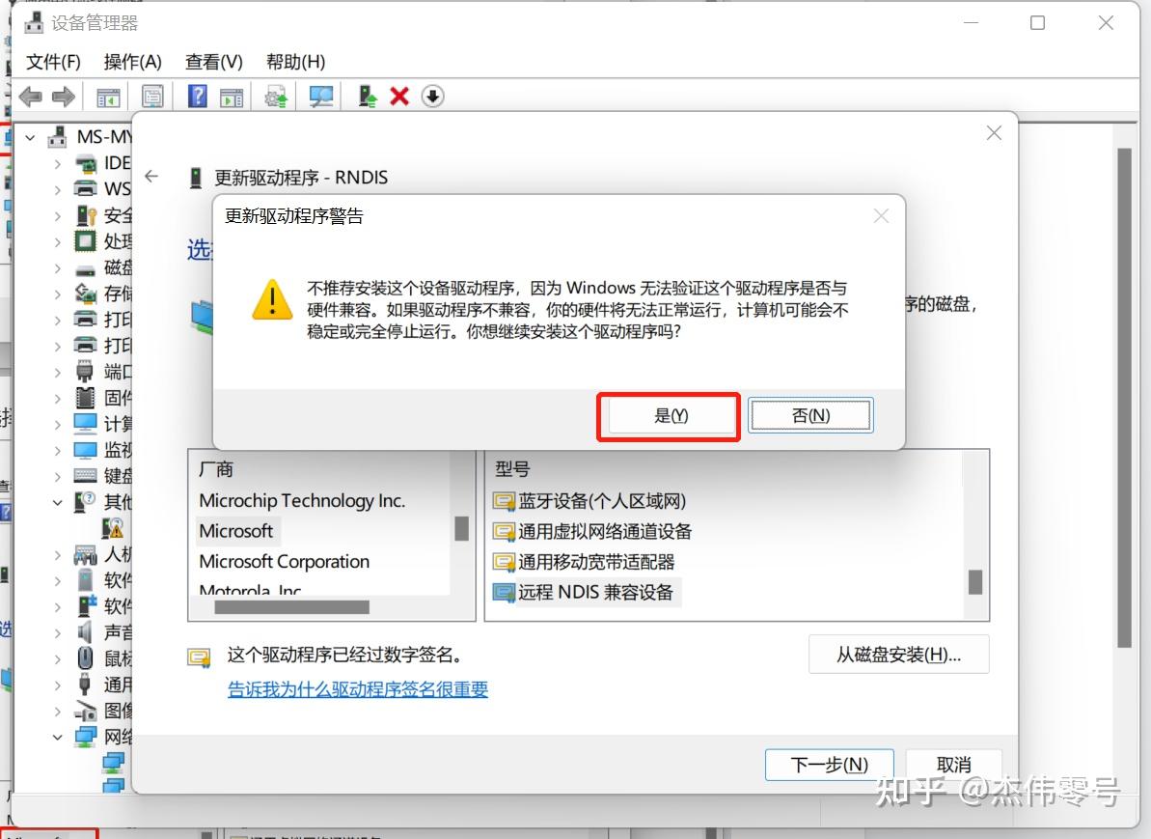The width and height of the screenshot is (1151, 839).
Task: Collapse the network adapters tree node
Action: point(57,737)
